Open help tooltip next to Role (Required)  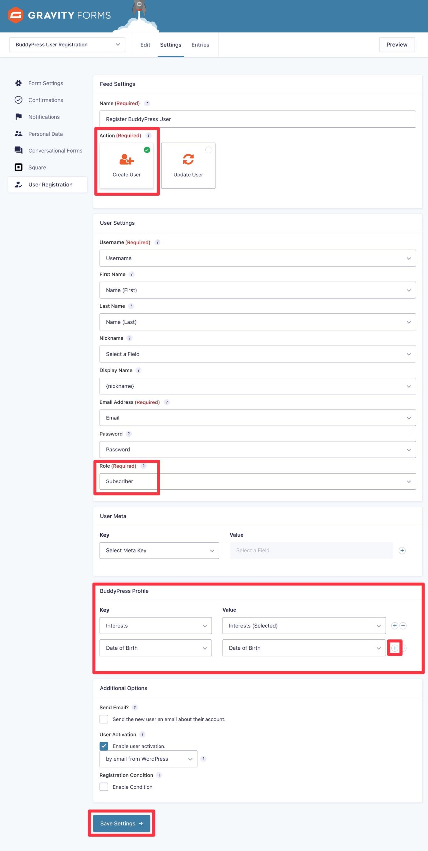point(144,466)
